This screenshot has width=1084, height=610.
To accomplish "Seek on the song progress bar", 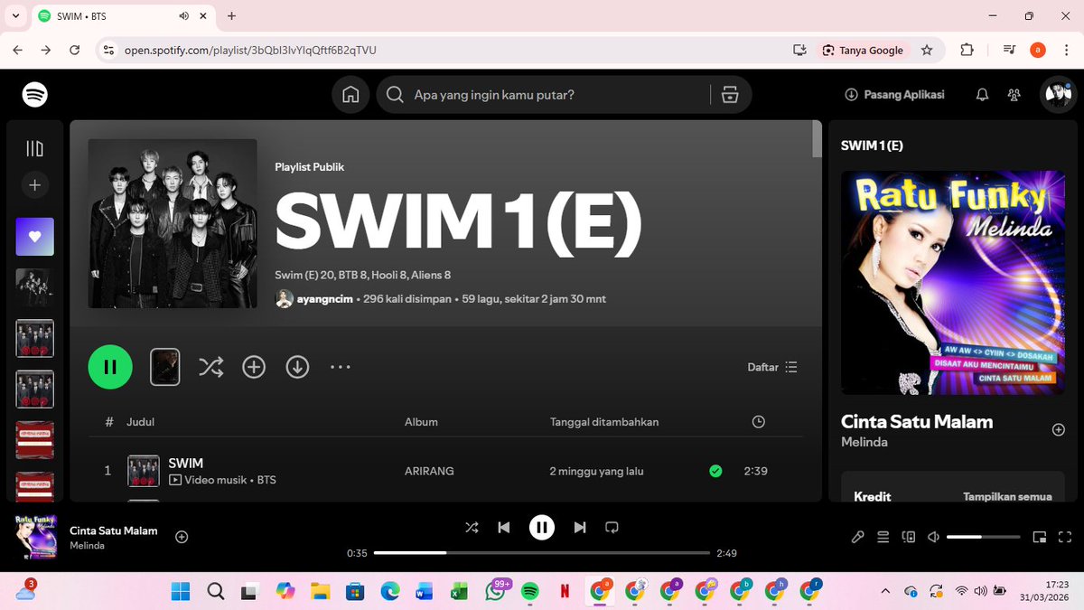I will (542, 552).
